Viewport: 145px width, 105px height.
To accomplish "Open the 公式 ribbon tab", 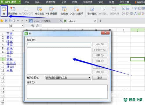I will tap(64, 2).
